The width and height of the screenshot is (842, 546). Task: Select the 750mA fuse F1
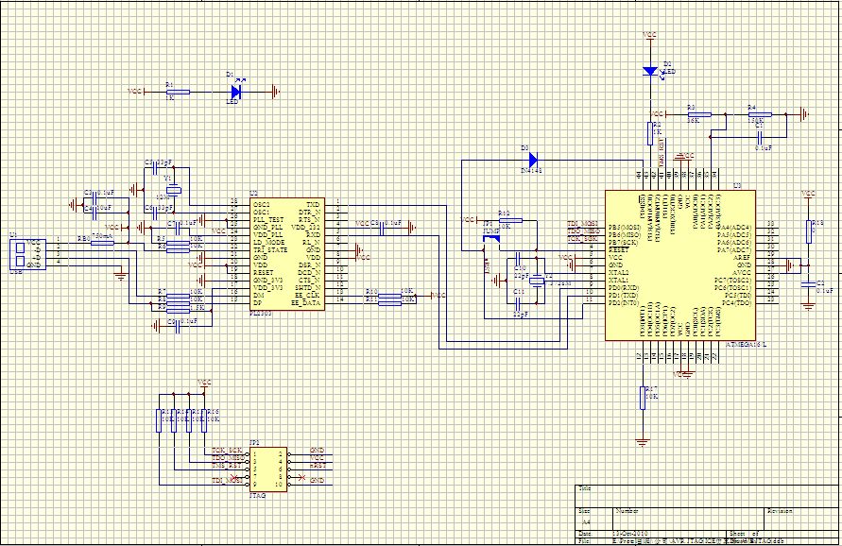pyautogui.click(x=102, y=243)
